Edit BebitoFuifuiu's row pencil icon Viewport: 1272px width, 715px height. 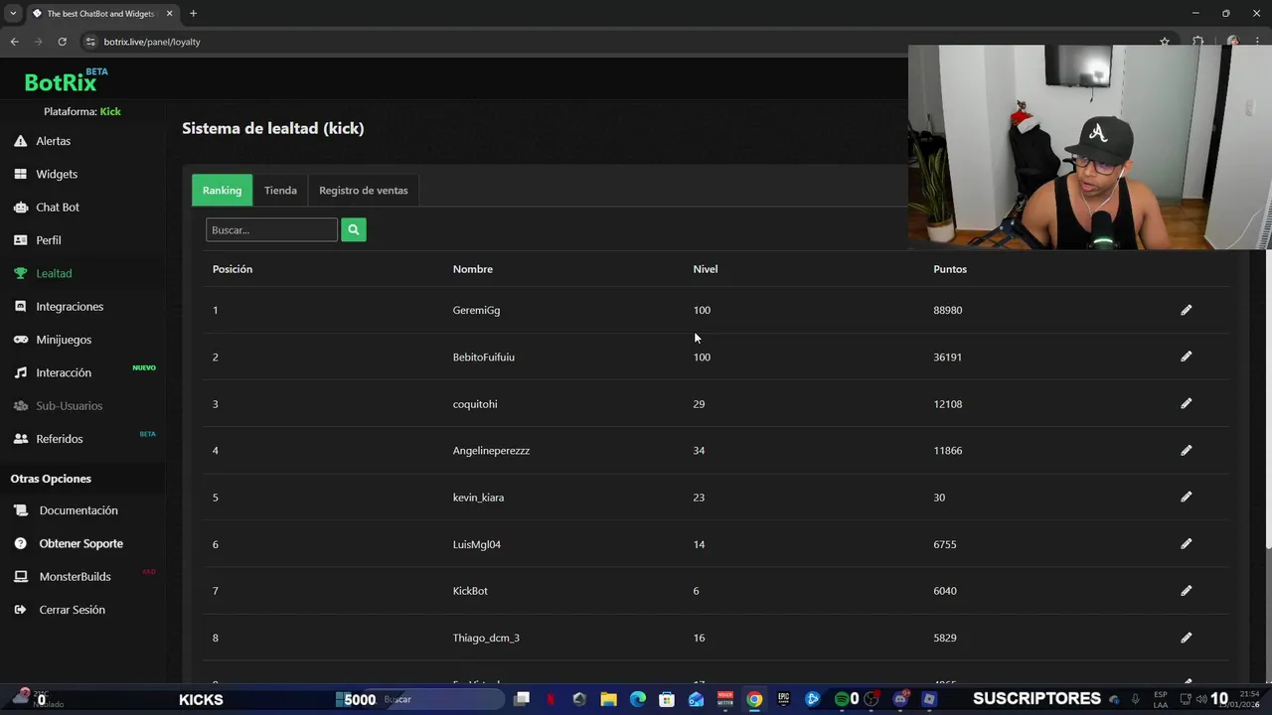1186,357
